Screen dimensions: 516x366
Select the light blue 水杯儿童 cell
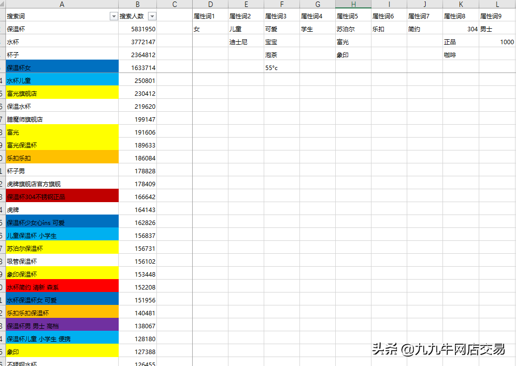pyautogui.click(x=62, y=80)
